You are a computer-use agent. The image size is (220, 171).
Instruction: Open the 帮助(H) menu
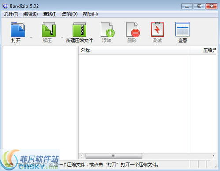(90, 14)
